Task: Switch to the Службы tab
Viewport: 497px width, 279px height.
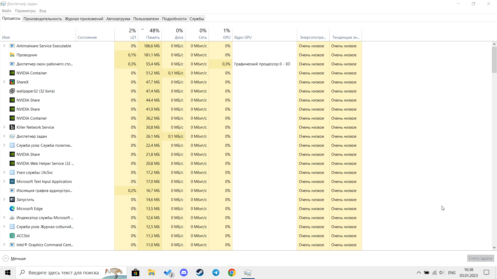Action: click(x=197, y=19)
